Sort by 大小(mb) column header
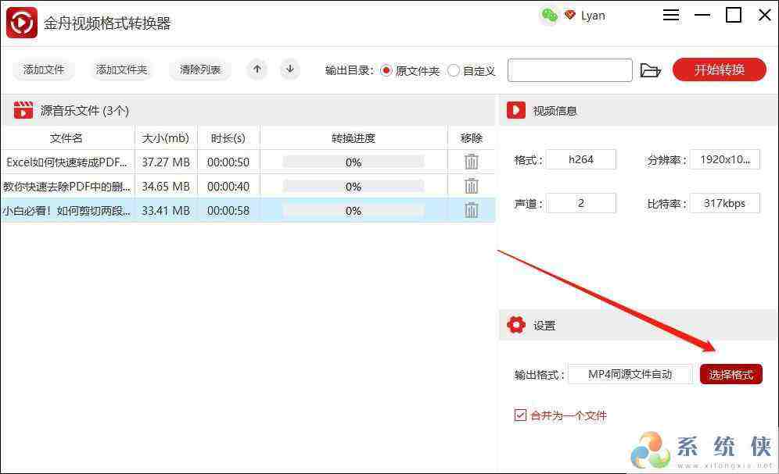The height and width of the screenshot is (474, 779). click(166, 138)
